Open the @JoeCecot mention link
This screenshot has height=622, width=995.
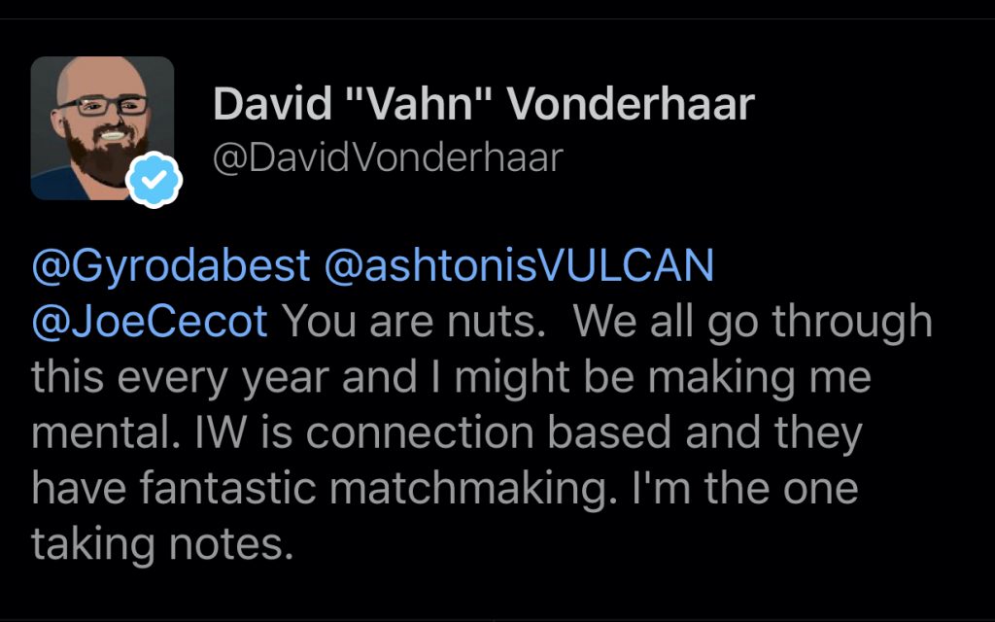tap(150, 321)
